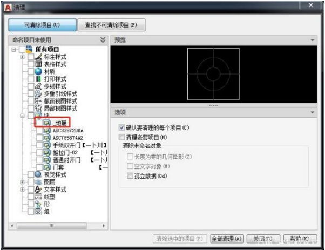Click the 组 group icon
The image size is (325, 250).
click(x=38, y=212)
